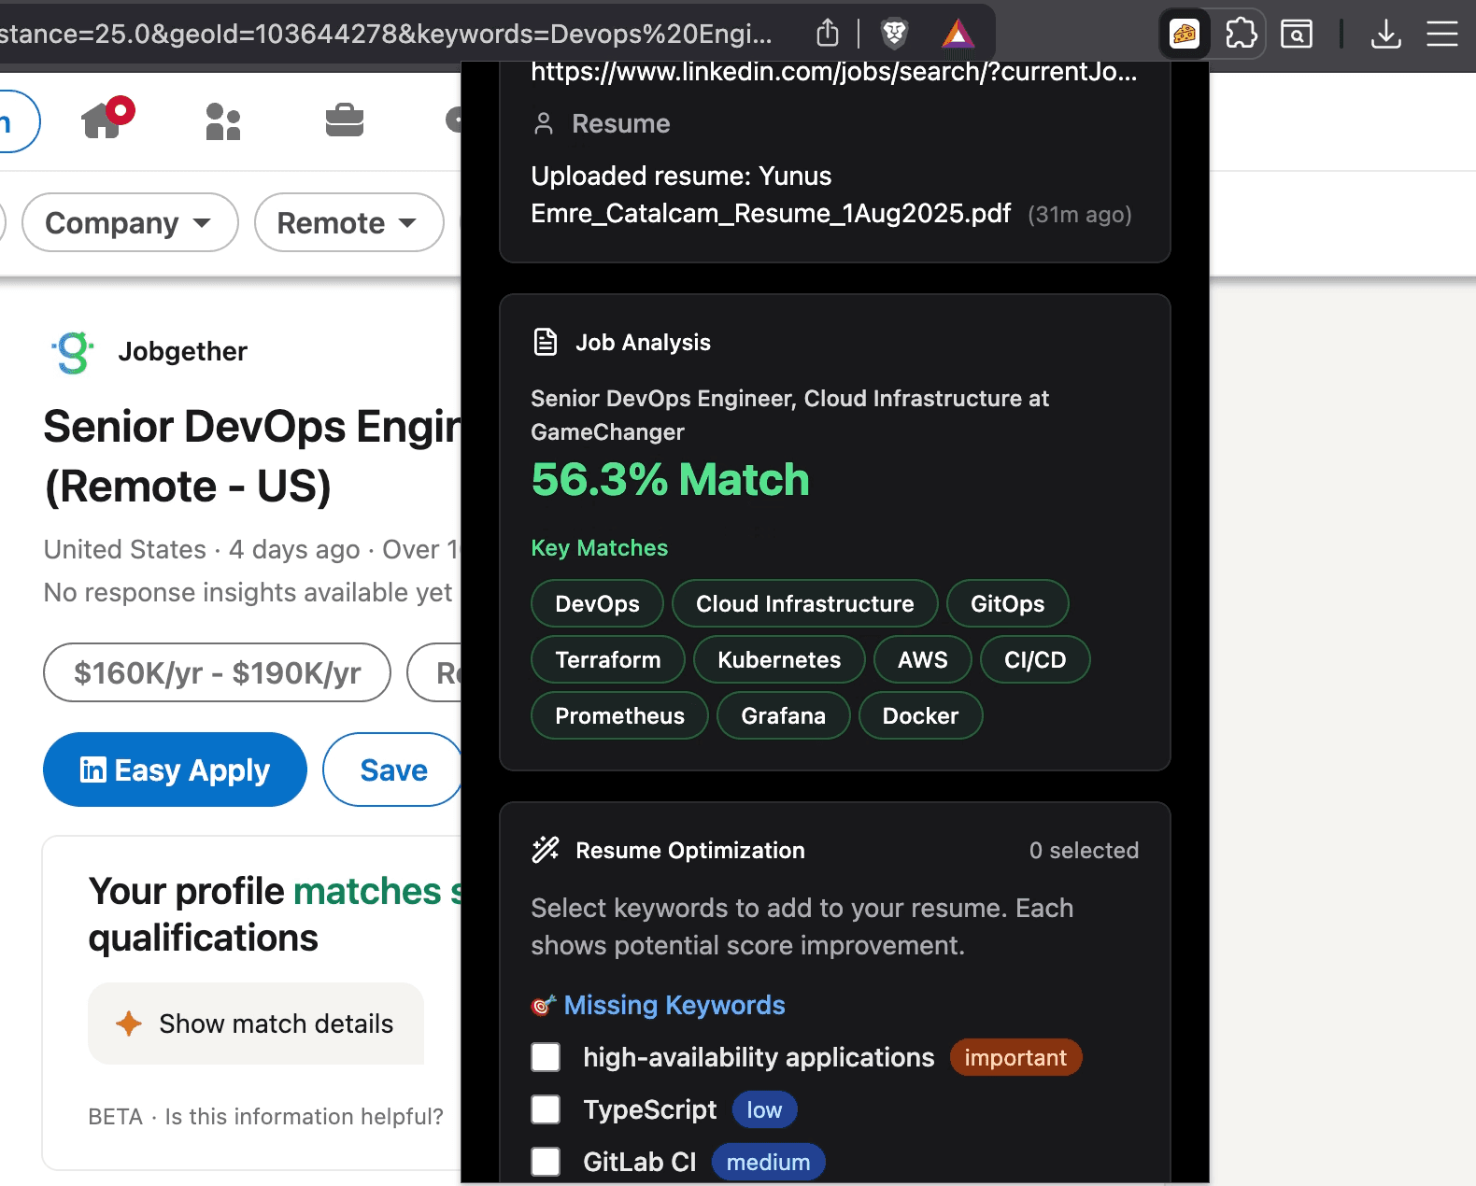Screen dimensions: 1476x1186
Task: Click the Jobgether company logo
Action: coord(73,352)
